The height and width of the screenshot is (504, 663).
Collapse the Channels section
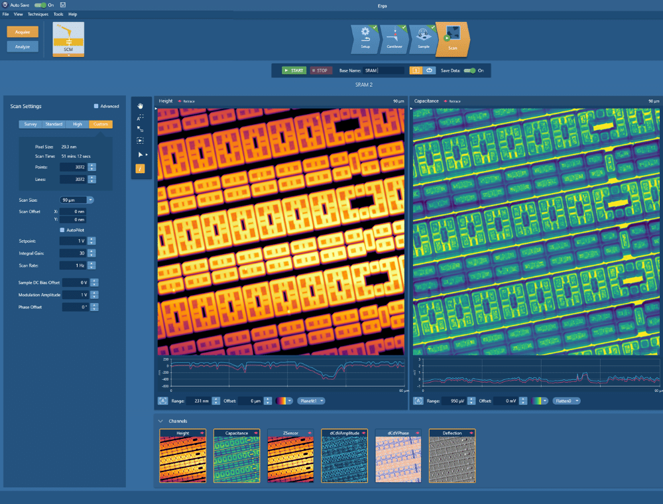(x=160, y=420)
